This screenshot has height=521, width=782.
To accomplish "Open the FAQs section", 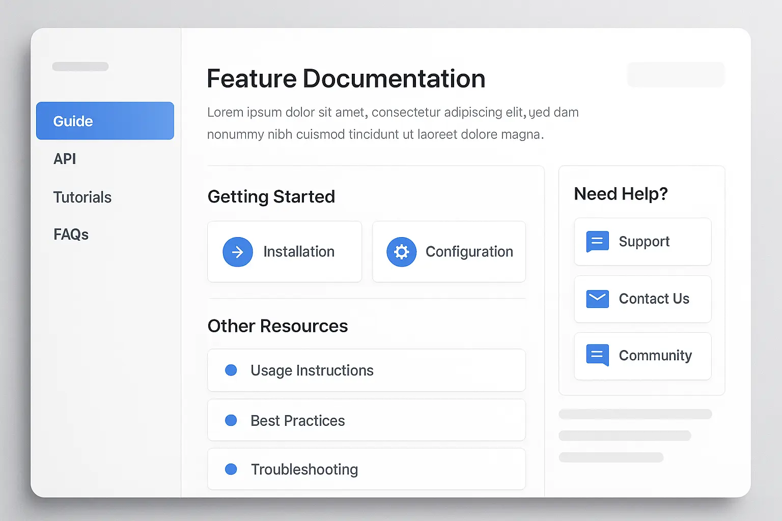I will [x=71, y=234].
